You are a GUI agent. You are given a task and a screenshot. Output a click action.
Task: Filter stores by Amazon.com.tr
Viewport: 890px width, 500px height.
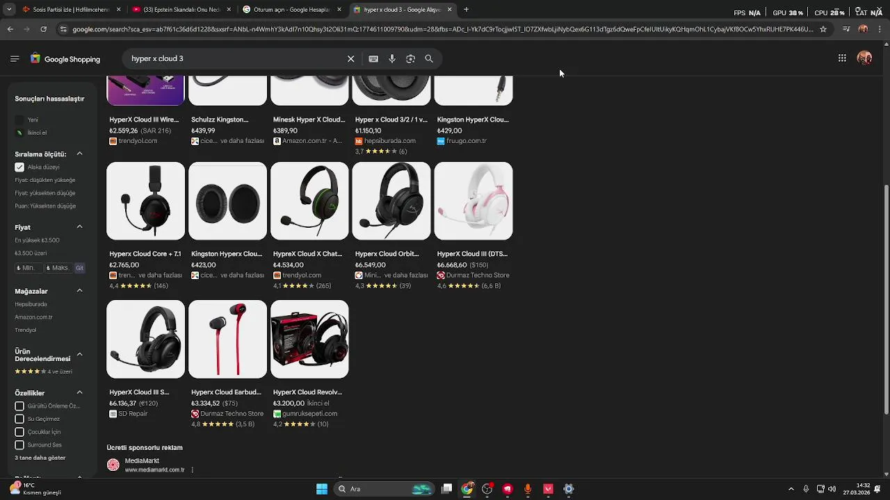point(33,317)
